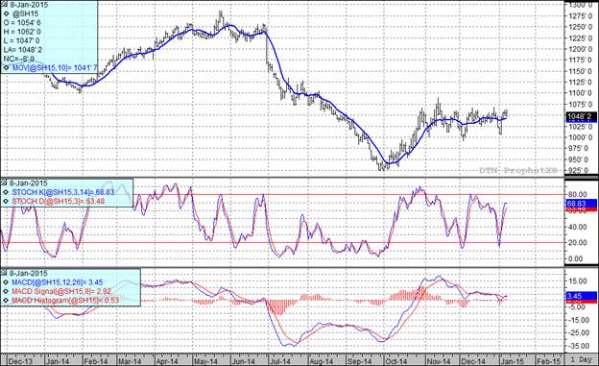This screenshot has width=599, height=366.
Task: Click the Nov-14 label on time axis
Action: [x=439, y=361]
